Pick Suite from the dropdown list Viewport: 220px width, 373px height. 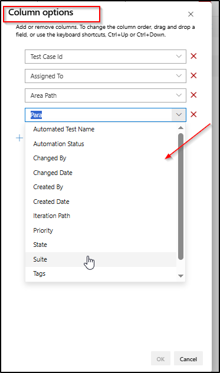pyautogui.click(x=101, y=259)
